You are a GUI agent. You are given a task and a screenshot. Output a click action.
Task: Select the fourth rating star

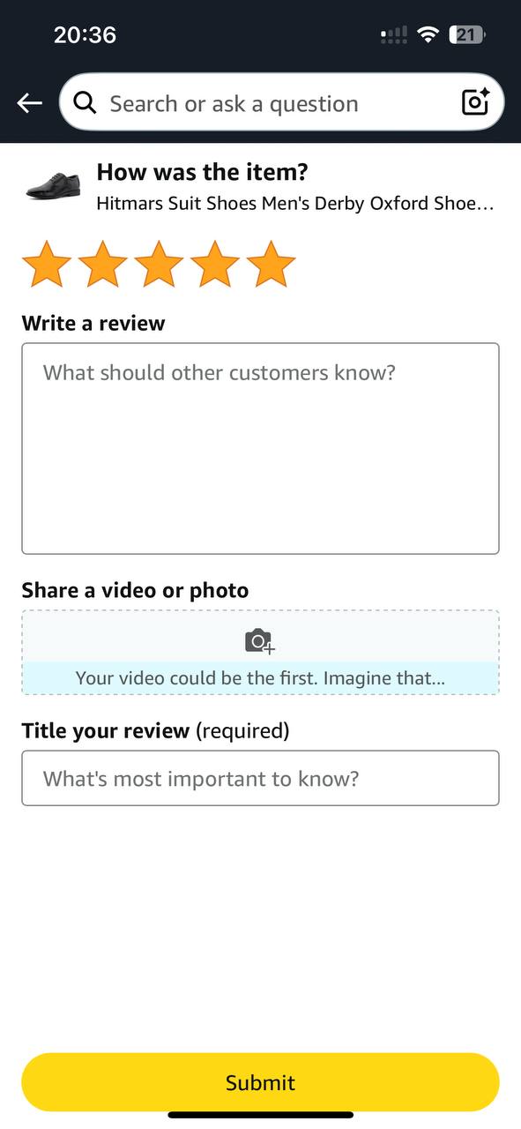point(215,265)
